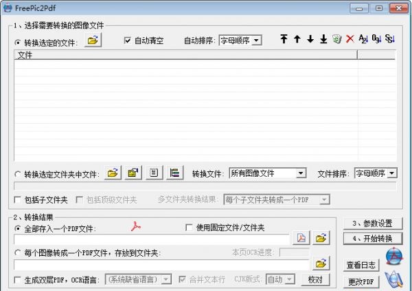The height and width of the screenshot is (291, 412).
Task: Select 全部存入一个PDF文件 radio option
Action: [x=18, y=228]
